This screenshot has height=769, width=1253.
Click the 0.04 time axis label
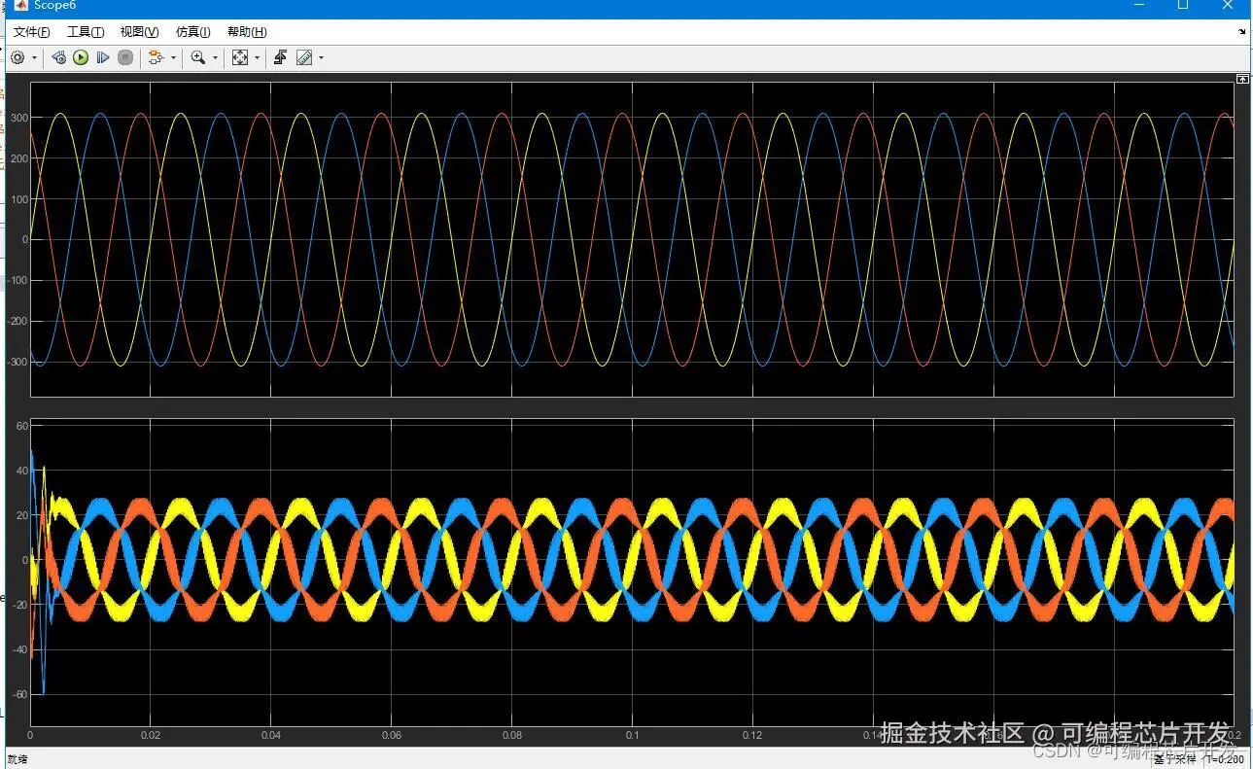tap(271, 735)
